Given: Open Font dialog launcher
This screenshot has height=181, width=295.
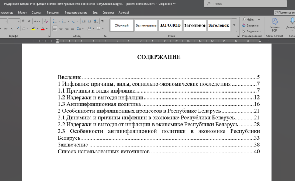Looking at the screenshot, I should pos(49,36).
